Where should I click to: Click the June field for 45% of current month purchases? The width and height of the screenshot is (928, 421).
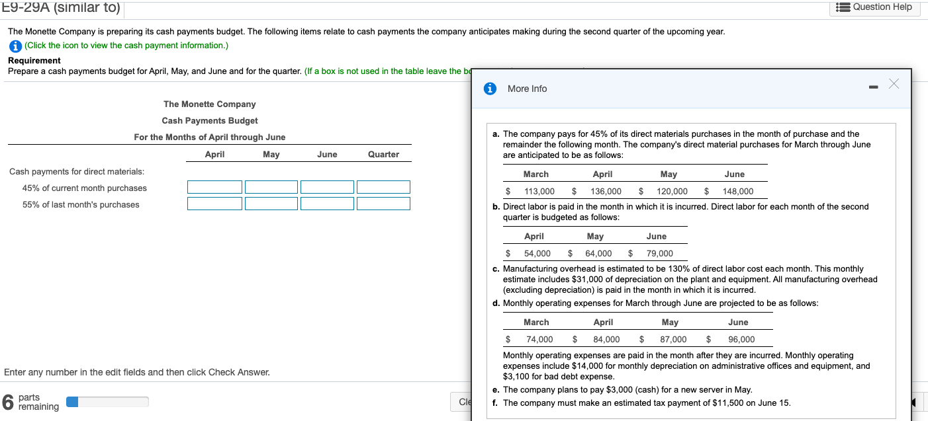tap(327, 187)
